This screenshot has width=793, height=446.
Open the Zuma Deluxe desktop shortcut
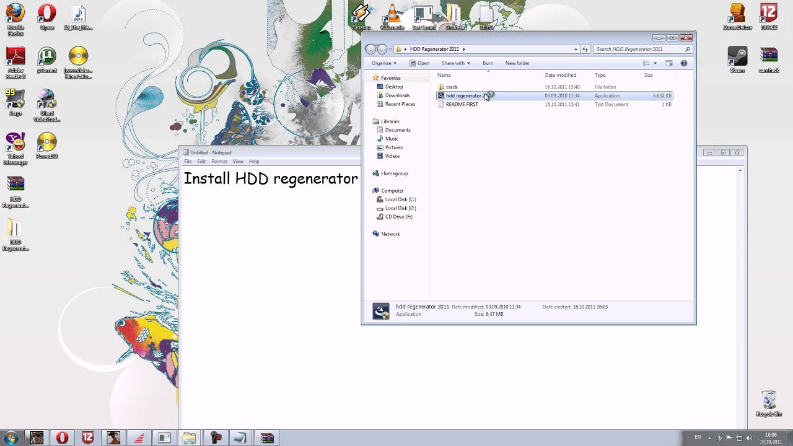tap(737, 17)
